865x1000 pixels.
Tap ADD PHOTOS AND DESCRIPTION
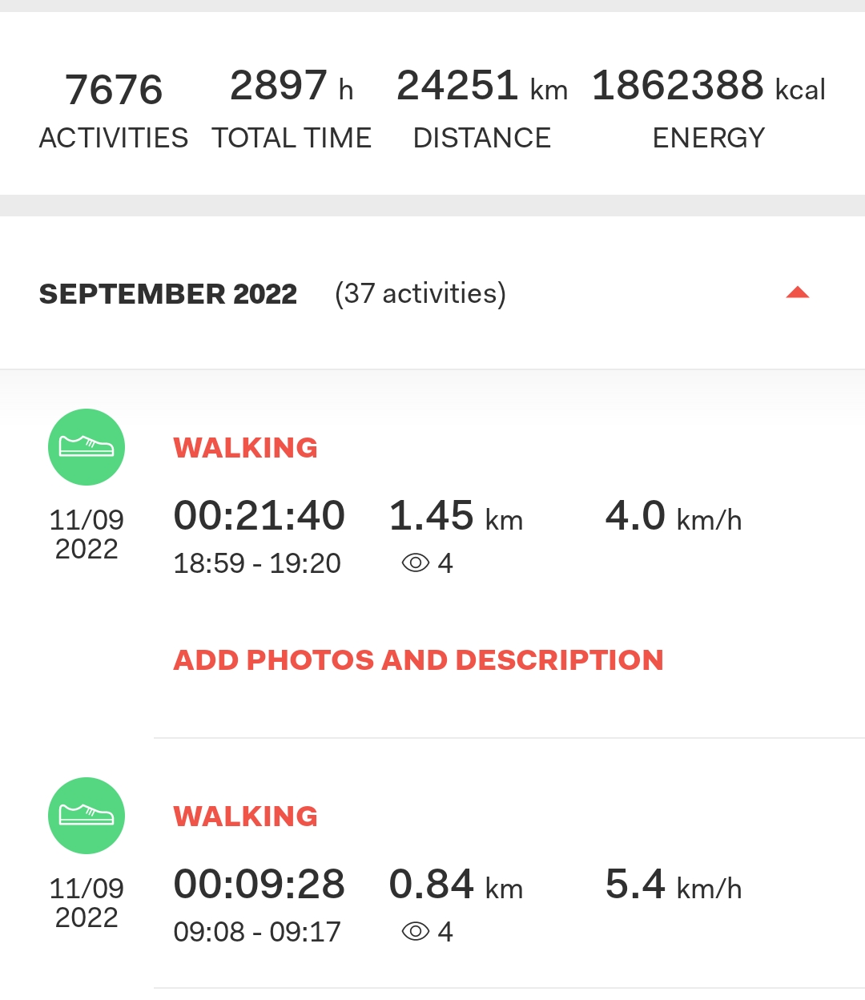[419, 660]
